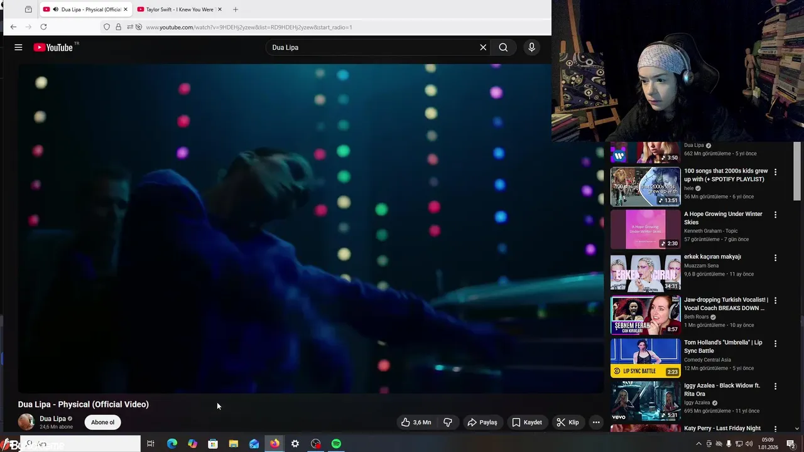Screen dimensions: 804x452
Task: Open a new browser tab
Action: point(236,9)
